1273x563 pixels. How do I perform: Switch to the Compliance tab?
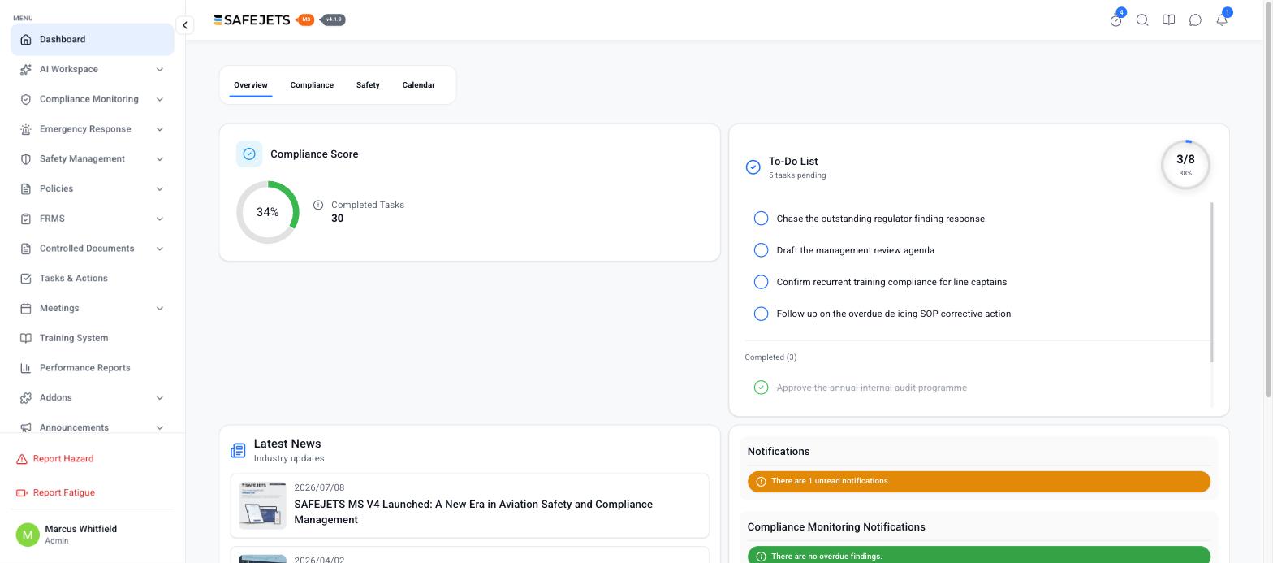[x=312, y=85]
